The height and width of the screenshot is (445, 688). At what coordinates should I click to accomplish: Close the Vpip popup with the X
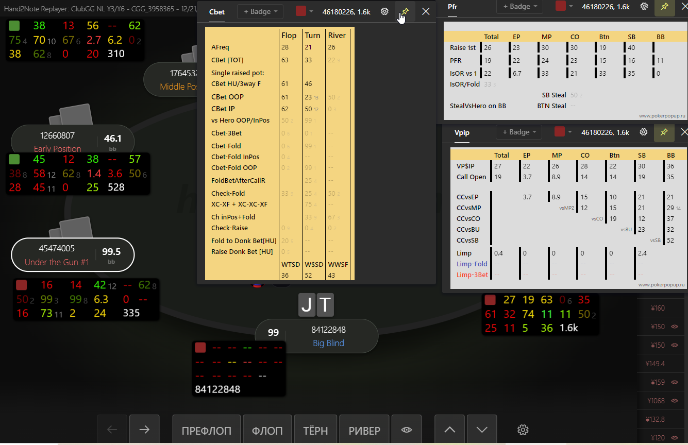(684, 132)
